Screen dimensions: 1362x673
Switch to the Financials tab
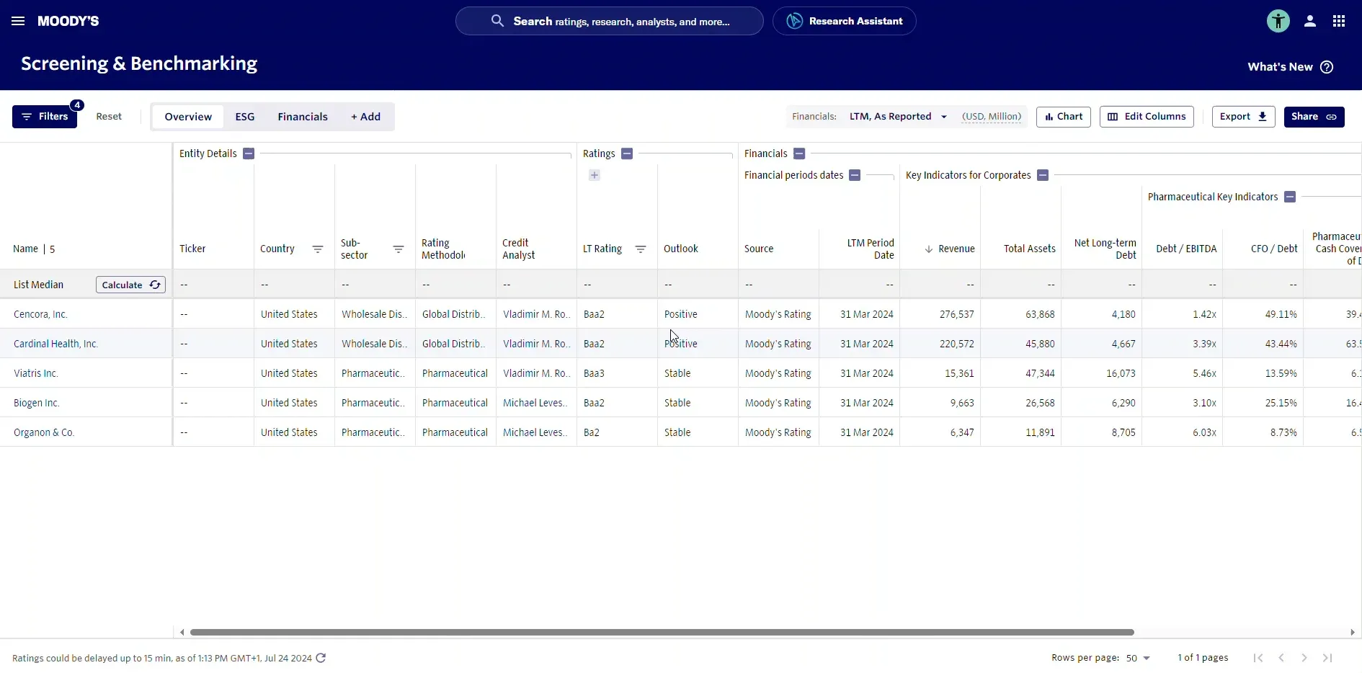302,117
